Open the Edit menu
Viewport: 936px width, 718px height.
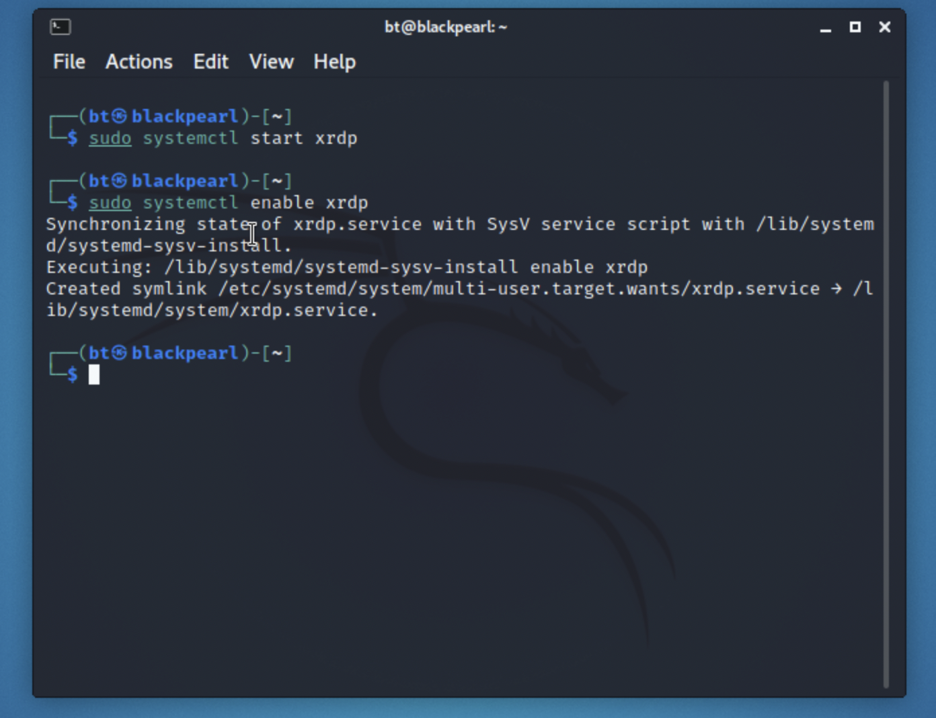point(210,62)
